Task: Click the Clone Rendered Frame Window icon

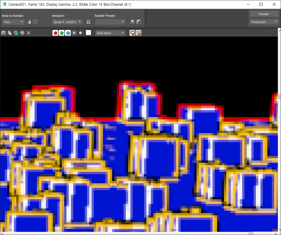Action: pos(16,33)
